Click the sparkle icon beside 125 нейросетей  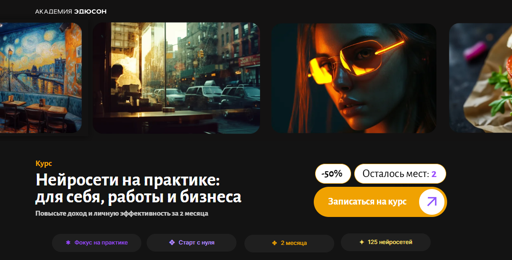click(x=361, y=242)
